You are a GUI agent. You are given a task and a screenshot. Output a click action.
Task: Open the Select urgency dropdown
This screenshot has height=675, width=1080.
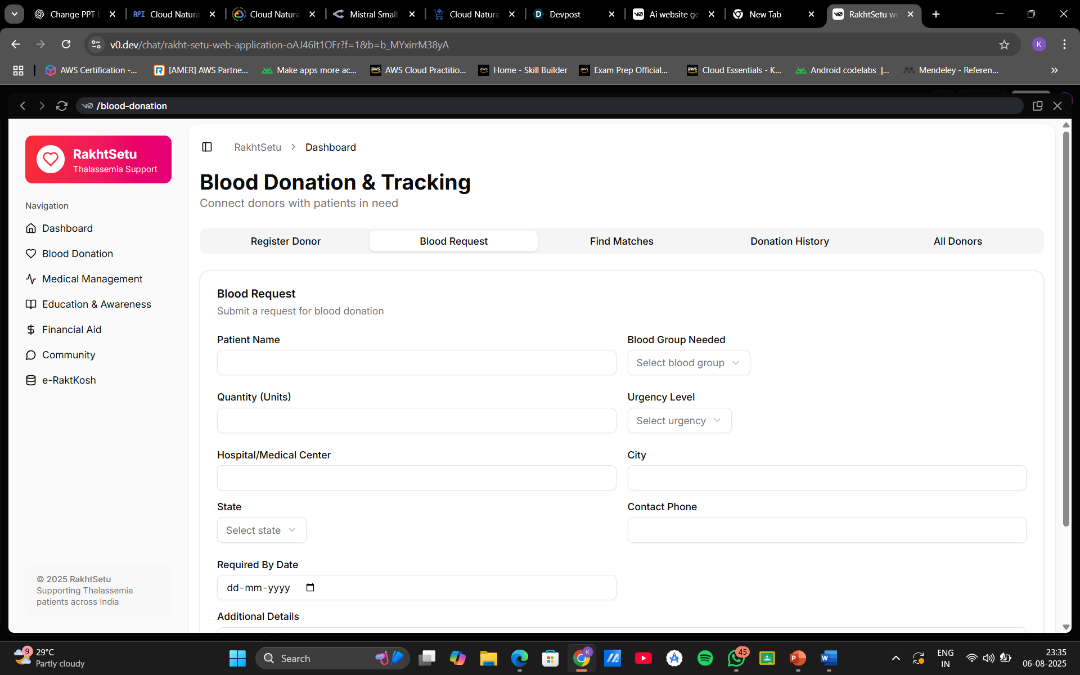(x=679, y=421)
